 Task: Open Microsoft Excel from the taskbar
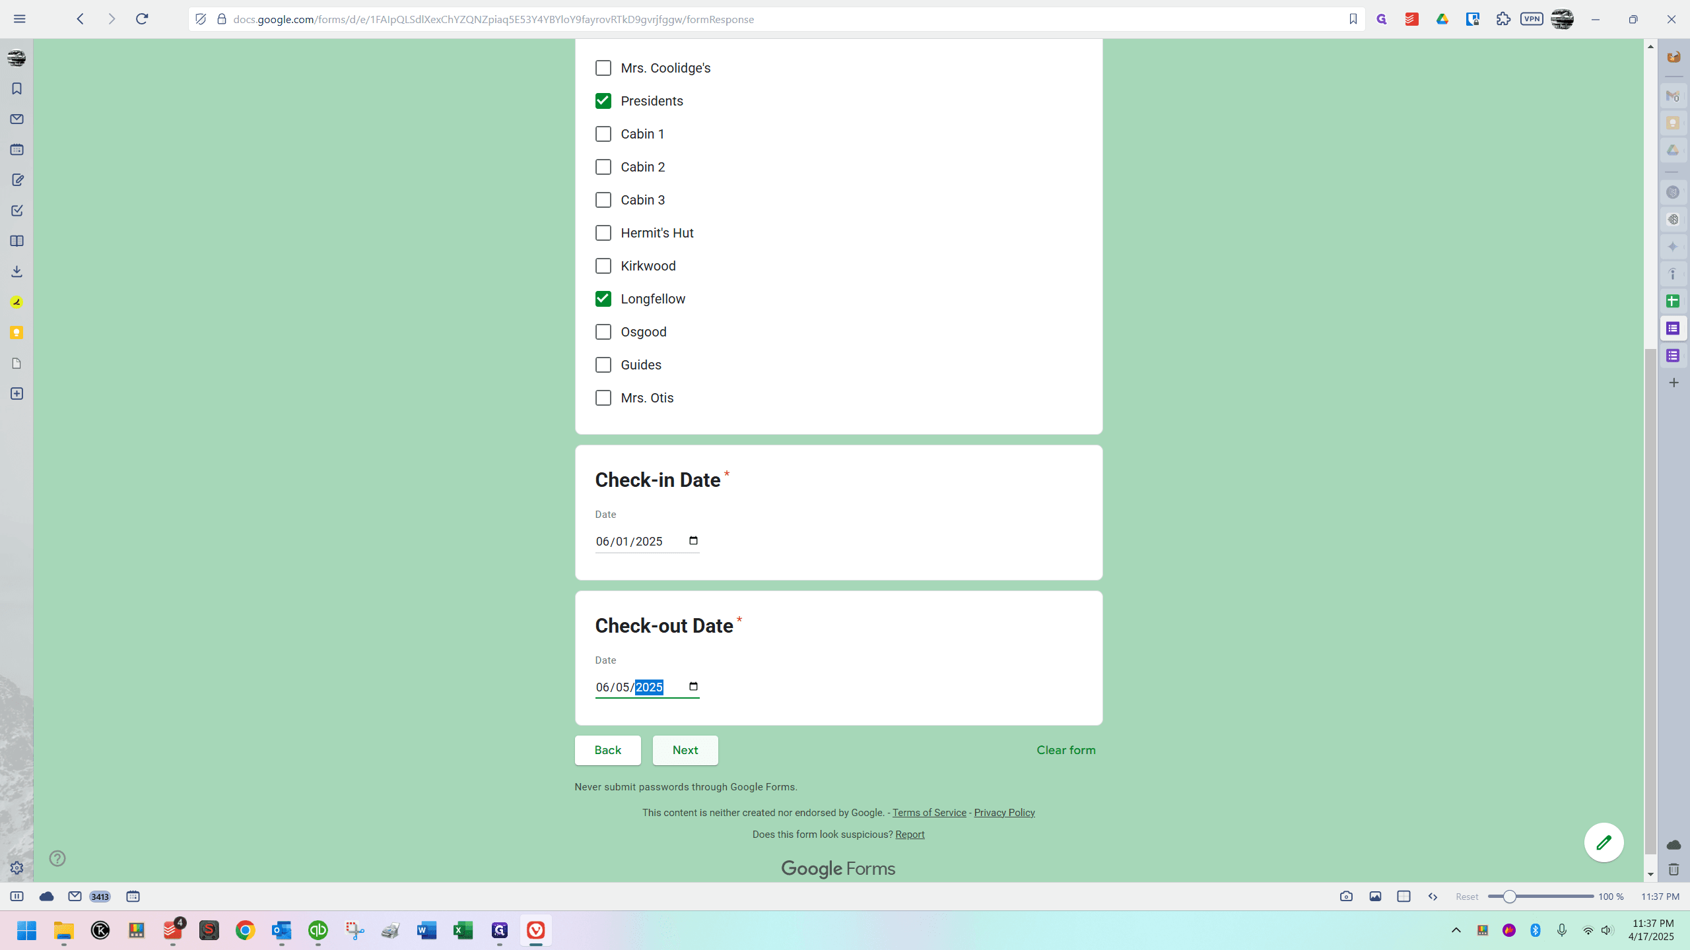coord(463,930)
